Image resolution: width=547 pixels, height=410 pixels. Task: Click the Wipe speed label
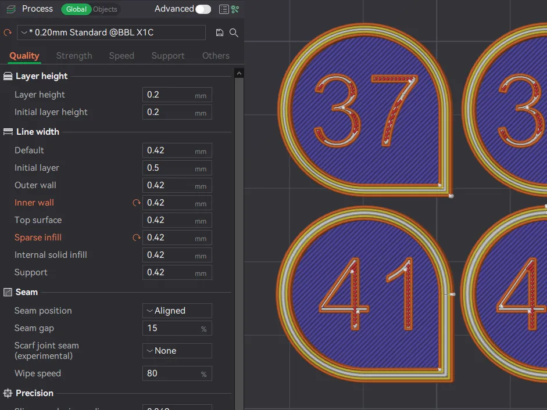pyautogui.click(x=38, y=373)
